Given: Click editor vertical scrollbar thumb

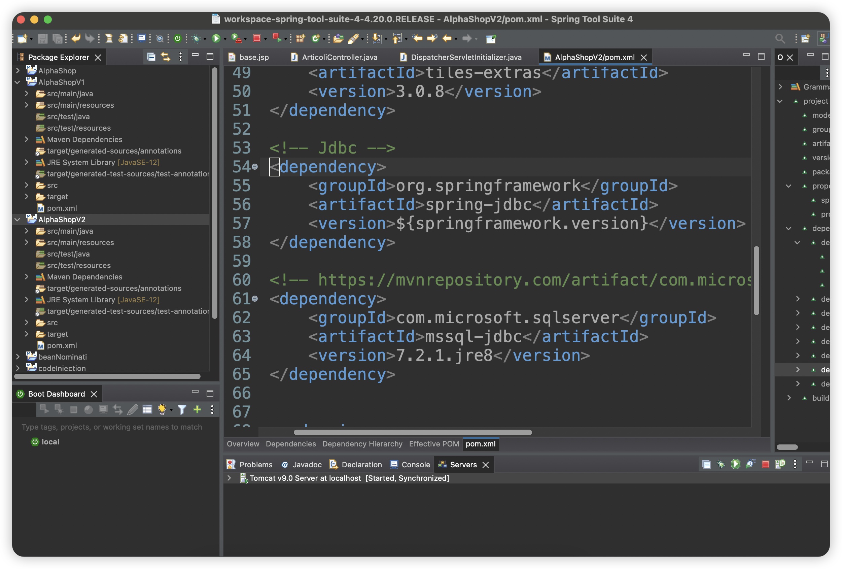Looking at the screenshot, I should point(757,281).
